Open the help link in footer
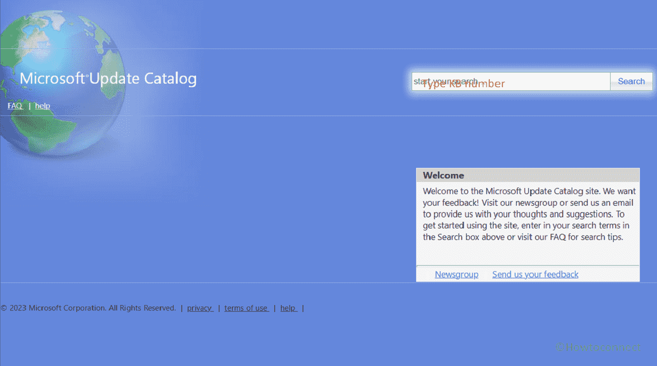 click(288, 308)
